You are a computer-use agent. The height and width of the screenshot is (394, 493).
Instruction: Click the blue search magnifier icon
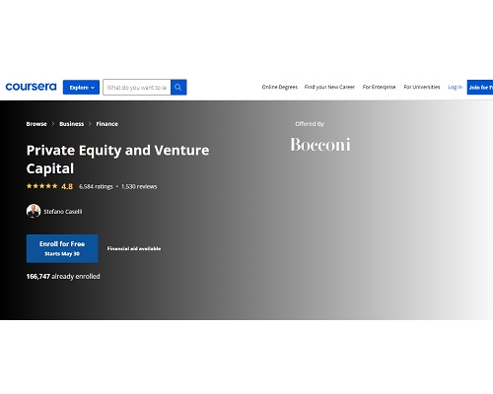click(x=178, y=88)
